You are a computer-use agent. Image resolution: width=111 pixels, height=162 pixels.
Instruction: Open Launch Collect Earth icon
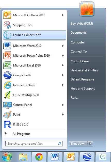7,35
